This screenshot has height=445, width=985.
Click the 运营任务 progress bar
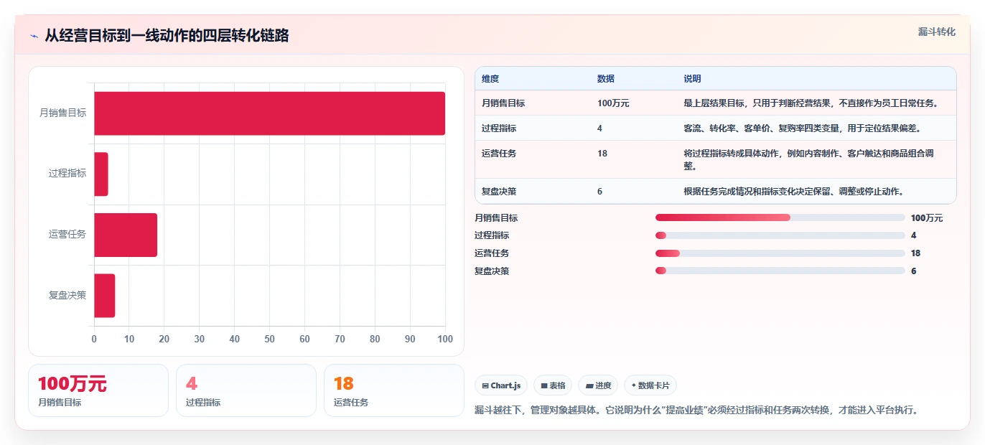[780, 253]
